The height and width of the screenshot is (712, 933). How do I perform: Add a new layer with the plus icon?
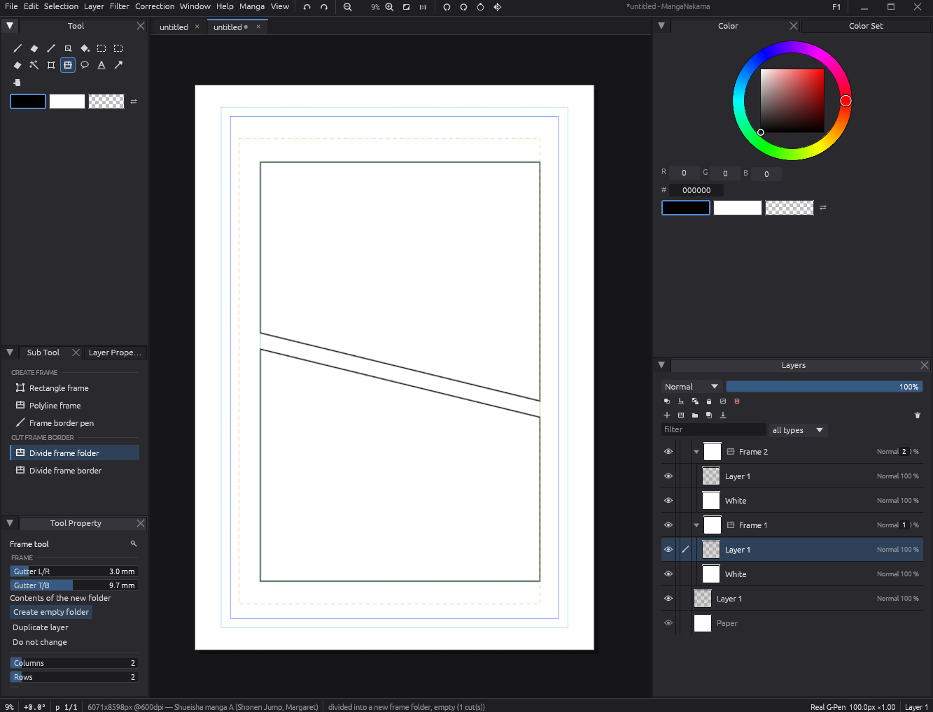tap(667, 415)
